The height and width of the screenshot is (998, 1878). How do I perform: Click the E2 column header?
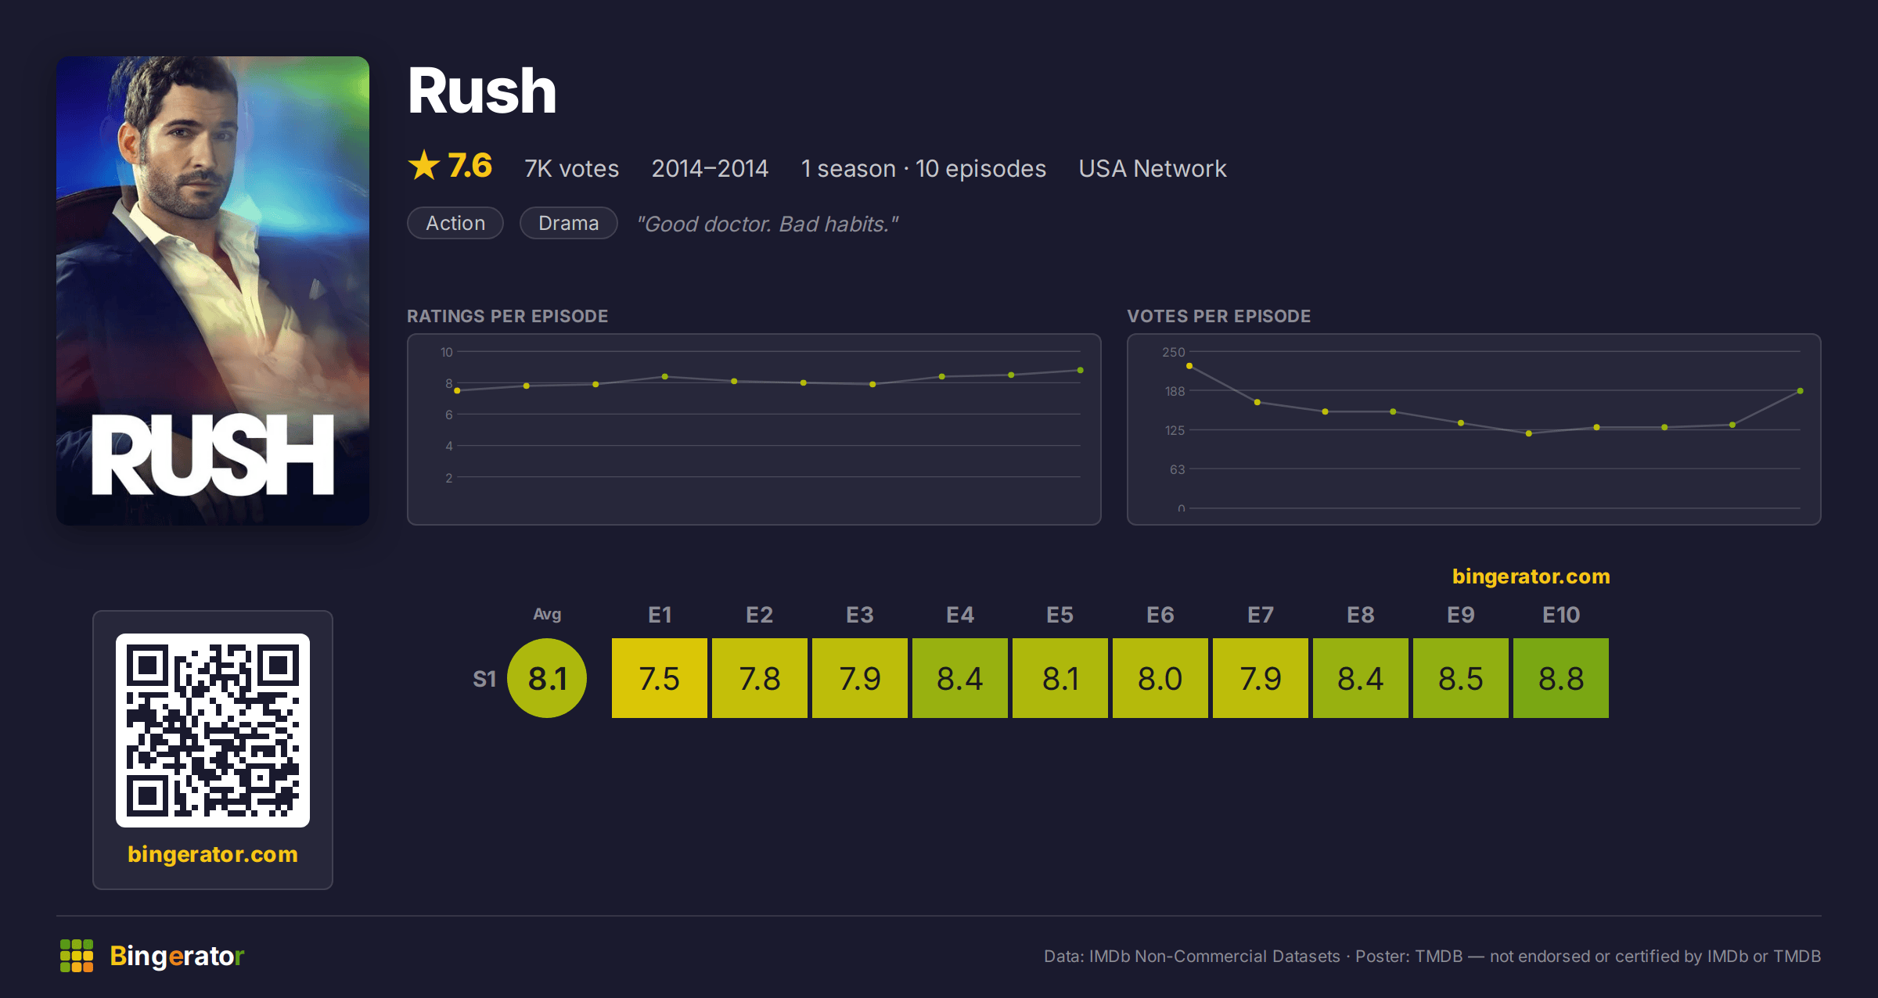pos(760,615)
